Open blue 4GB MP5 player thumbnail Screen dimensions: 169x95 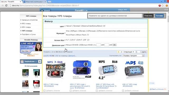point(82,70)
